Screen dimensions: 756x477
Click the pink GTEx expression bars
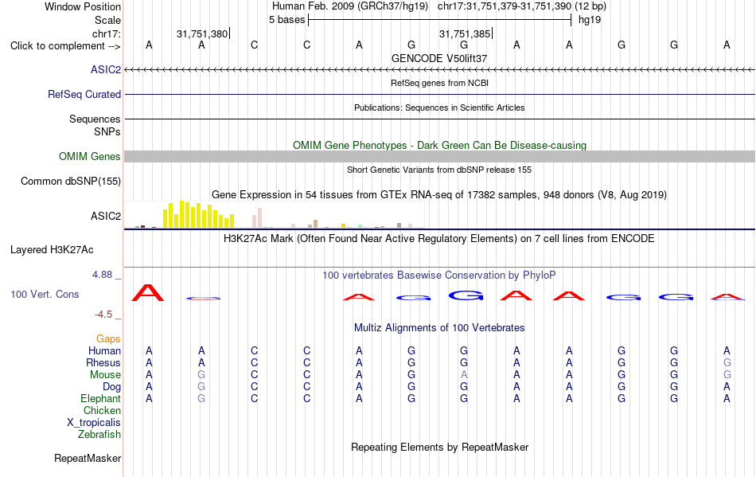pos(257,218)
